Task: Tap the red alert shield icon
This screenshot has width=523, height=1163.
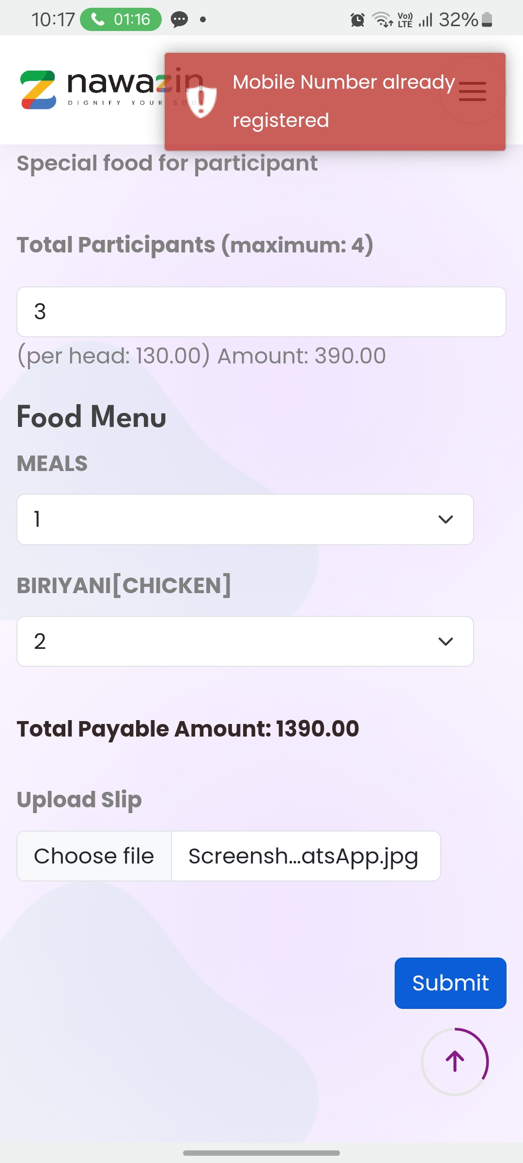Action: (201, 101)
